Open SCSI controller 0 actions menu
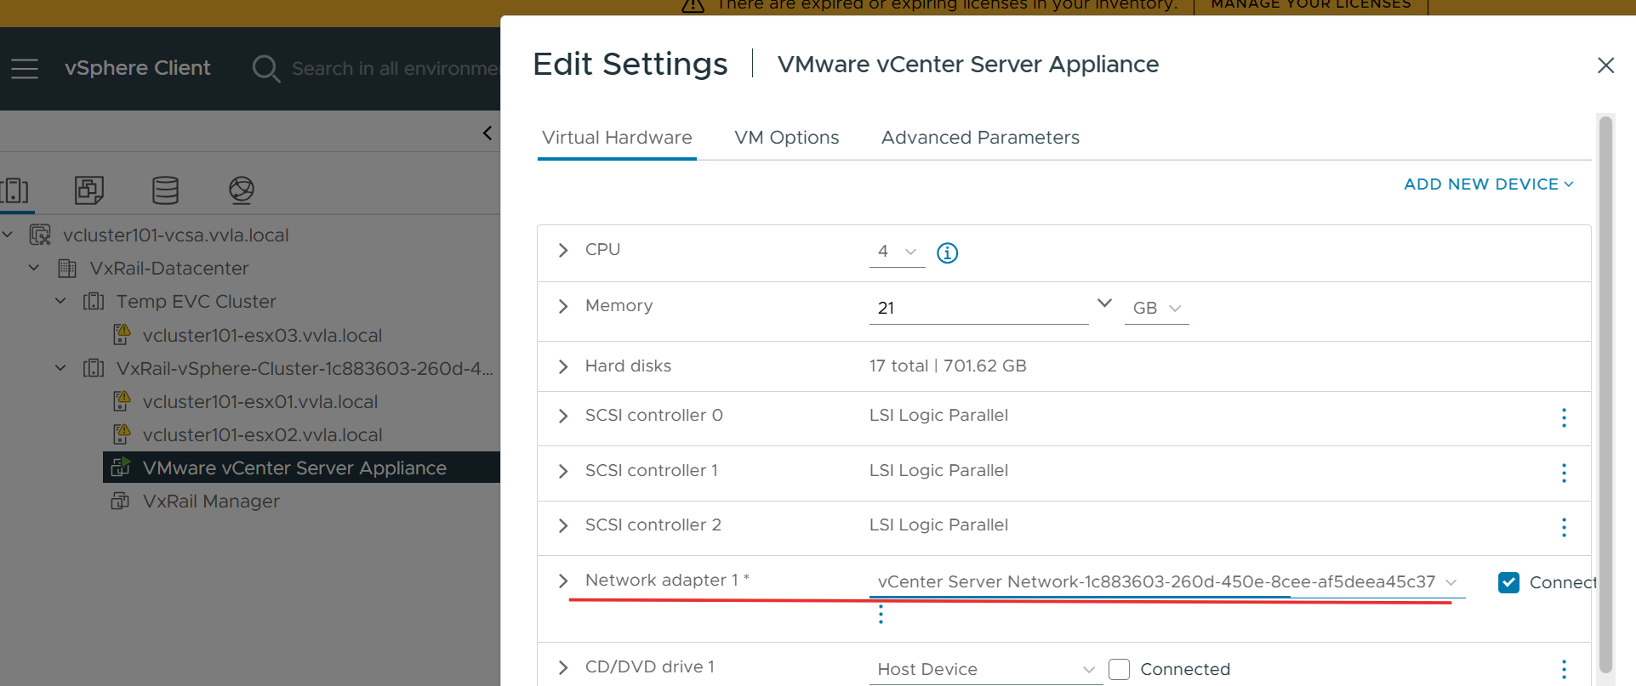 [x=1564, y=417]
